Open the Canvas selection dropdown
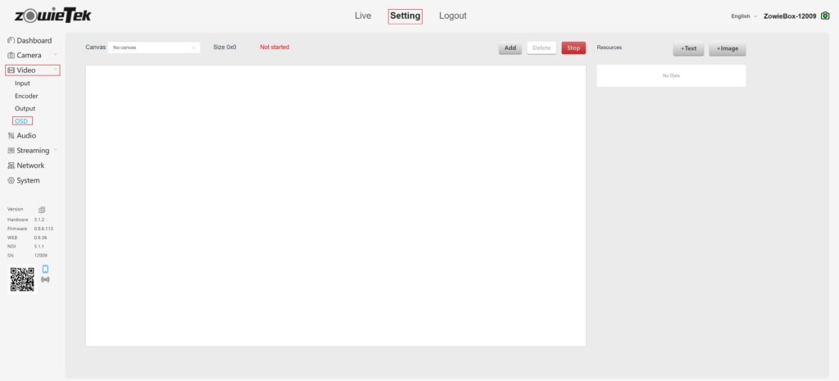The image size is (839, 381). tap(154, 48)
